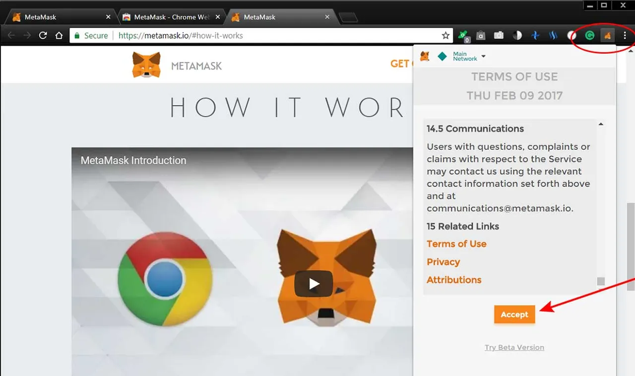Bookmark this page with the star icon
Screen dimensions: 635x376
(x=445, y=36)
